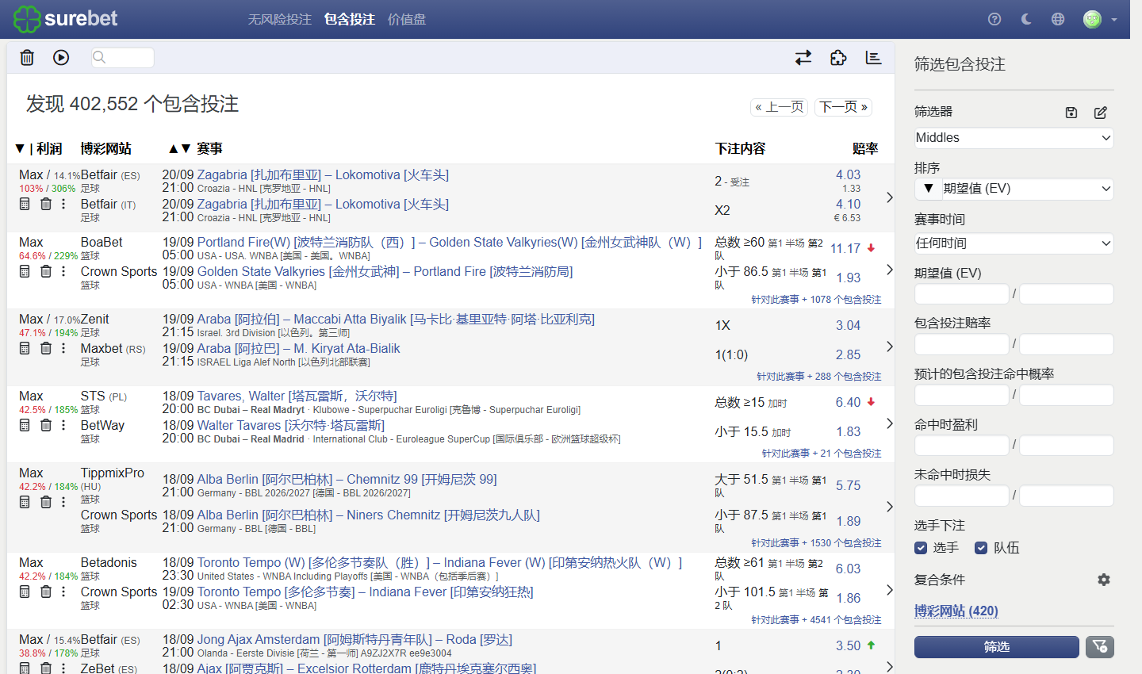Open the 任何时间 event time dropdown
The height and width of the screenshot is (674, 1142).
pos(1014,243)
